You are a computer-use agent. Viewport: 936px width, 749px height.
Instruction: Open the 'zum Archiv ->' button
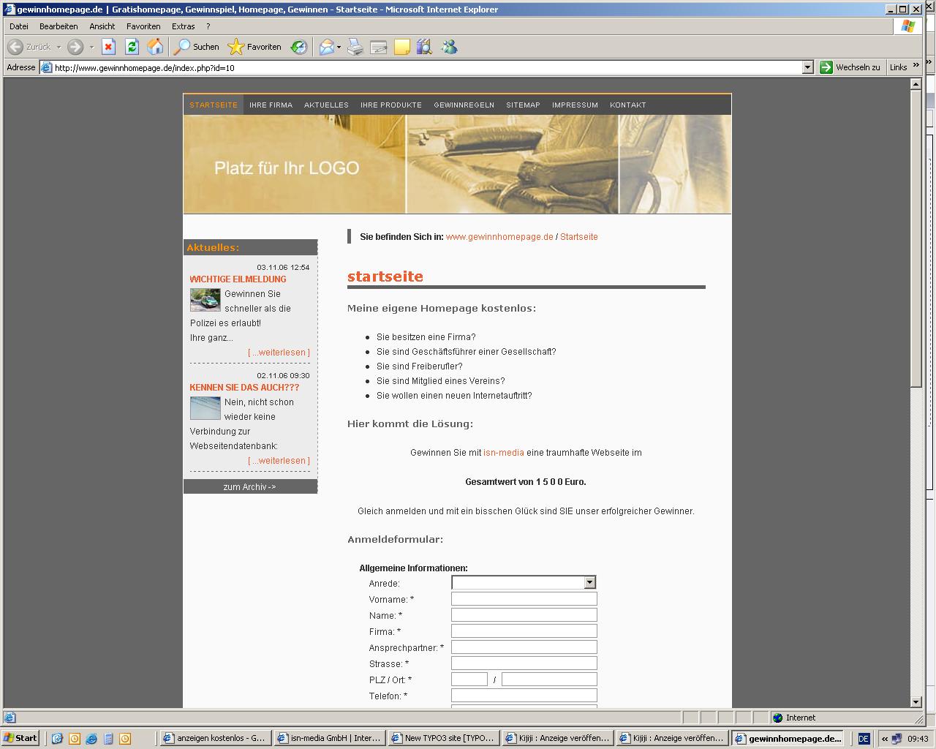(250, 487)
